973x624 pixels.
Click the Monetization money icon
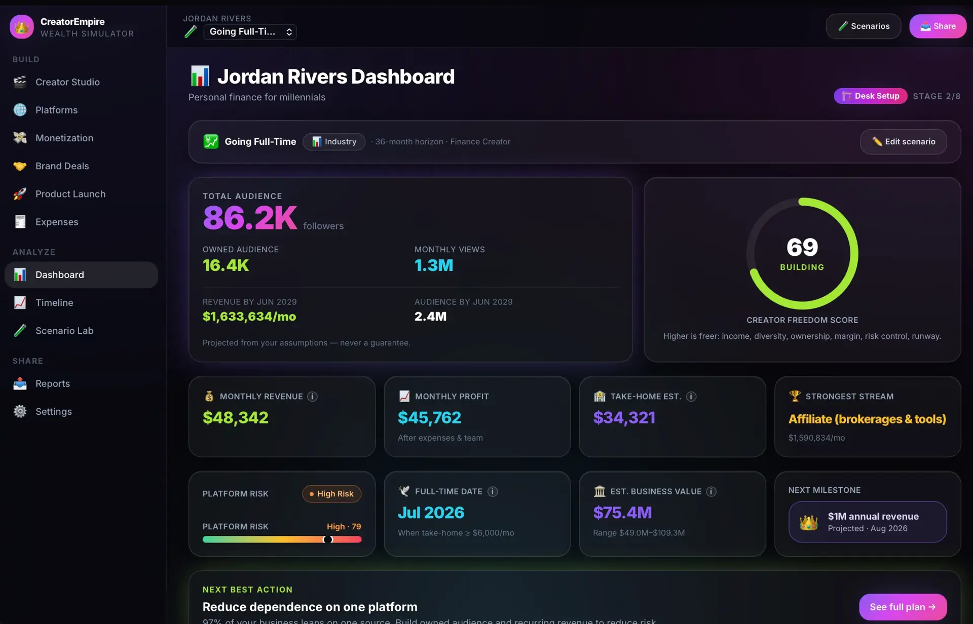[20, 138]
